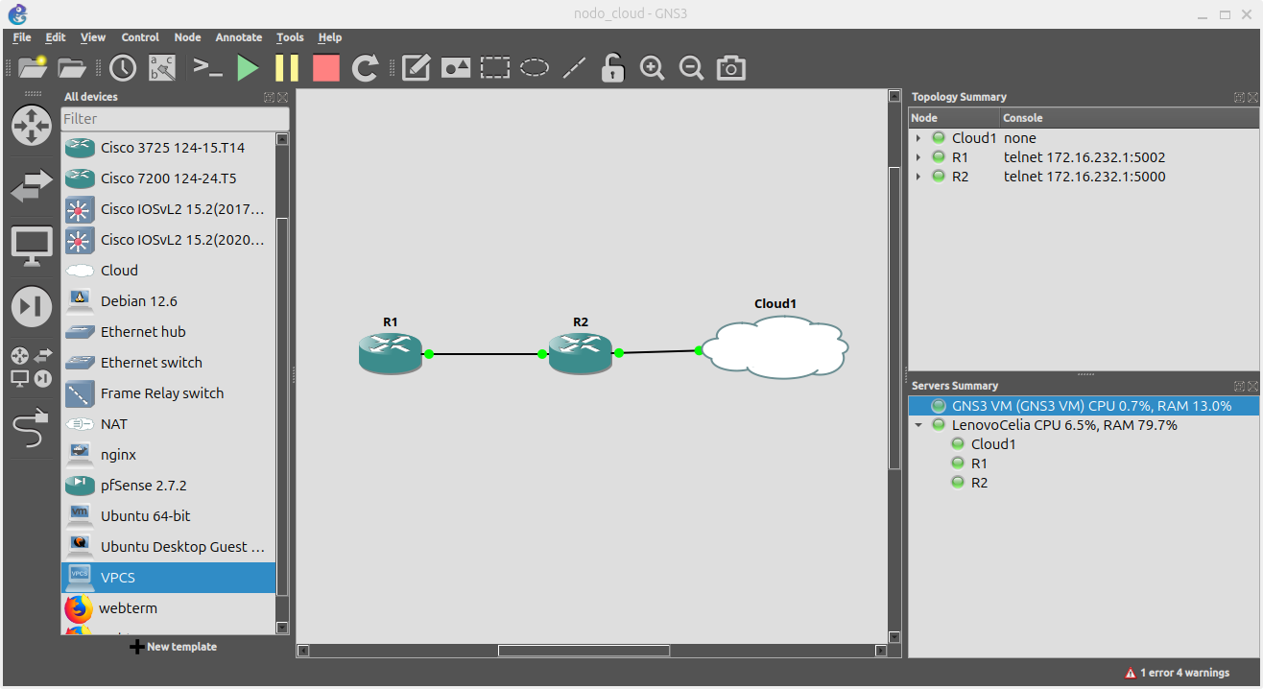Zoom in on the topology canvas
The height and width of the screenshot is (689, 1263).
point(652,68)
